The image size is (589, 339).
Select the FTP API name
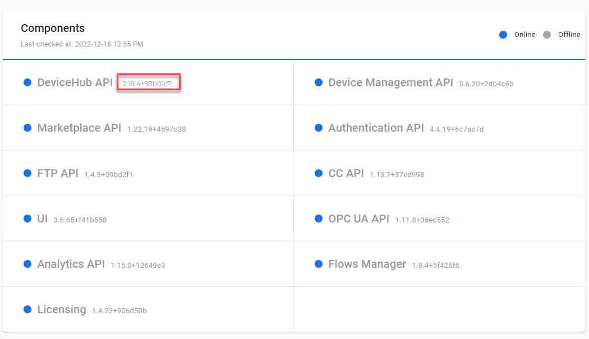click(58, 174)
